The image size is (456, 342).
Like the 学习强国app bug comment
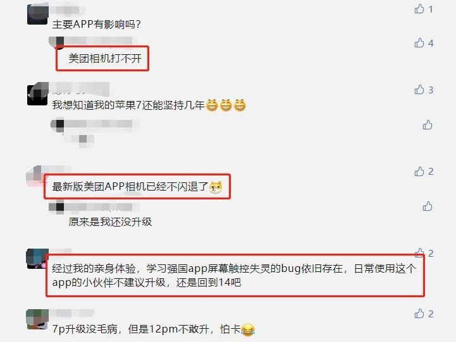419,253
